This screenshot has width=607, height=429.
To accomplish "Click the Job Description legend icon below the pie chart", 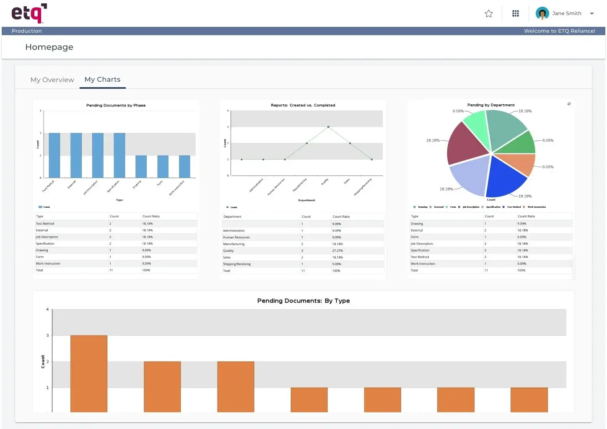I will coord(459,207).
